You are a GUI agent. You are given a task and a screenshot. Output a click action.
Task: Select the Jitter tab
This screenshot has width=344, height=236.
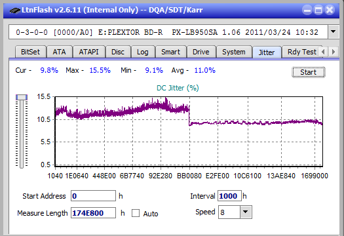[267, 52]
